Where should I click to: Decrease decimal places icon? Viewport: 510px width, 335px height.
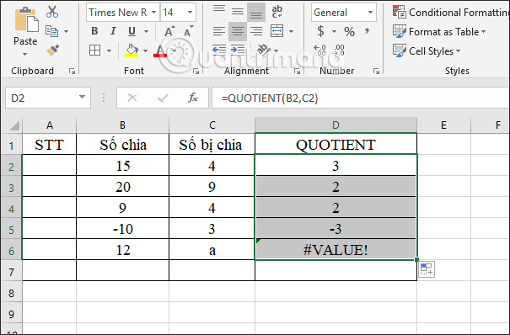[339, 51]
